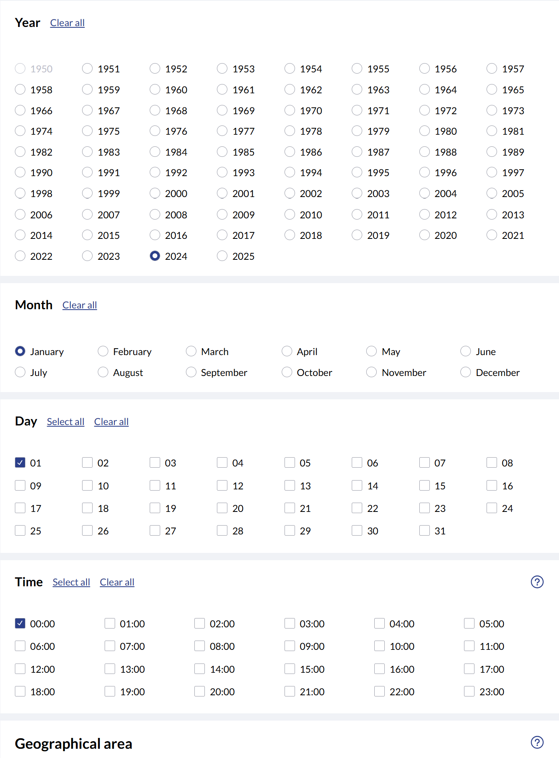
Task: Click Clear all for Time
Action: (x=117, y=582)
